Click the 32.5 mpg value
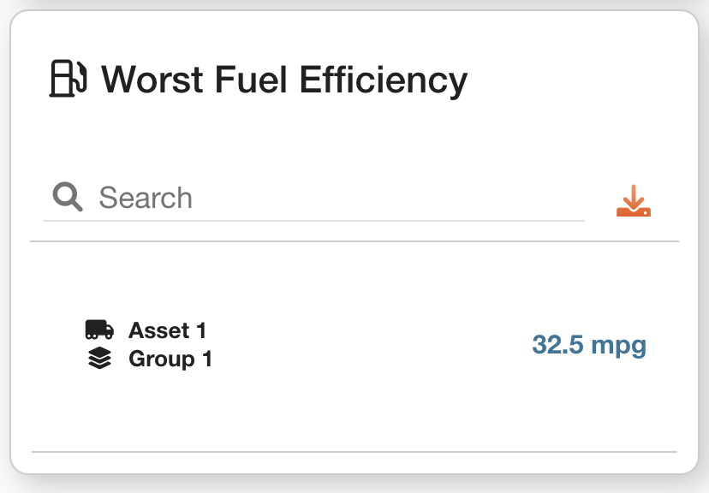This screenshot has height=493, width=709. pyautogui.click(x=589, y=345)
